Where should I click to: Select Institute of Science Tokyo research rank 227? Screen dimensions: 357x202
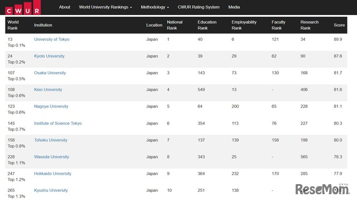click(304, 123)
